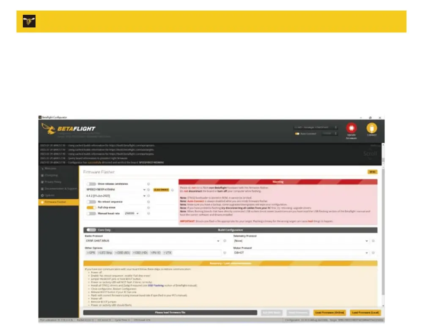Click the Auto-detect button

(x=161, y=190)
